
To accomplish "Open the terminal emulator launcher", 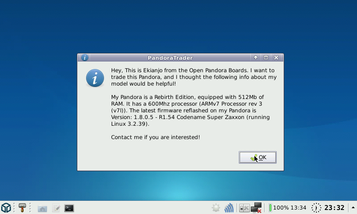I will coord(69,208).
